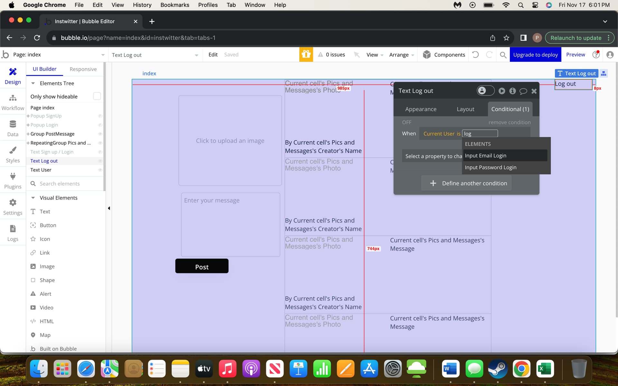The width and height of the screenshot is (618, 386).
Task: Open the comment bubble icon in editor
Action: [523, 91]
